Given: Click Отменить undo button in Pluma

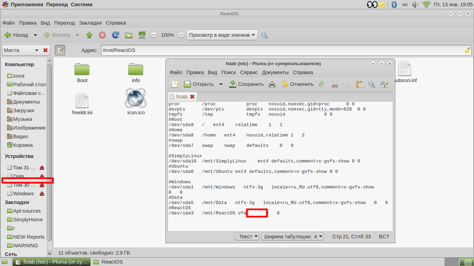Looking at the screenshot, I should click(x=298, y=84).
